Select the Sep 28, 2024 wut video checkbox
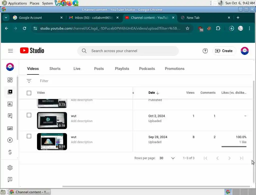Viewport: 256px width, 195px height. point(29,136)
